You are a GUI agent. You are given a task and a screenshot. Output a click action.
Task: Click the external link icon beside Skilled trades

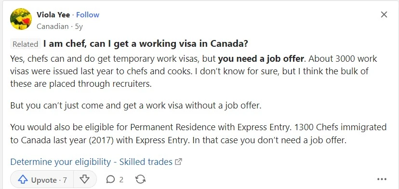point(179,162)
